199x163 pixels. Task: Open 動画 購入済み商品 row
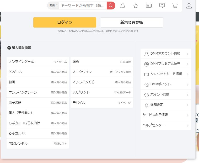click(x=38, y=82)
